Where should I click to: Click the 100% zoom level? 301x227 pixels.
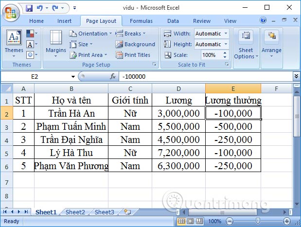click(214, 221)
